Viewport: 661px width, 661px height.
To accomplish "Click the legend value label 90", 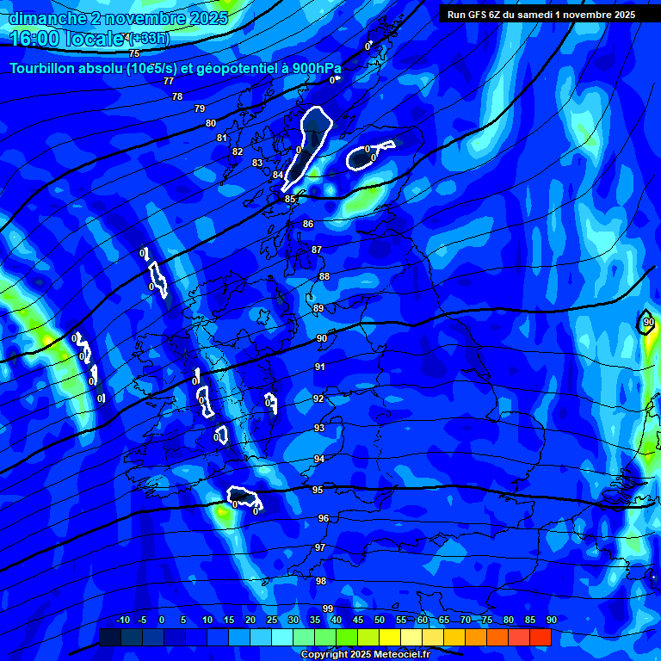I will (551, 620).
